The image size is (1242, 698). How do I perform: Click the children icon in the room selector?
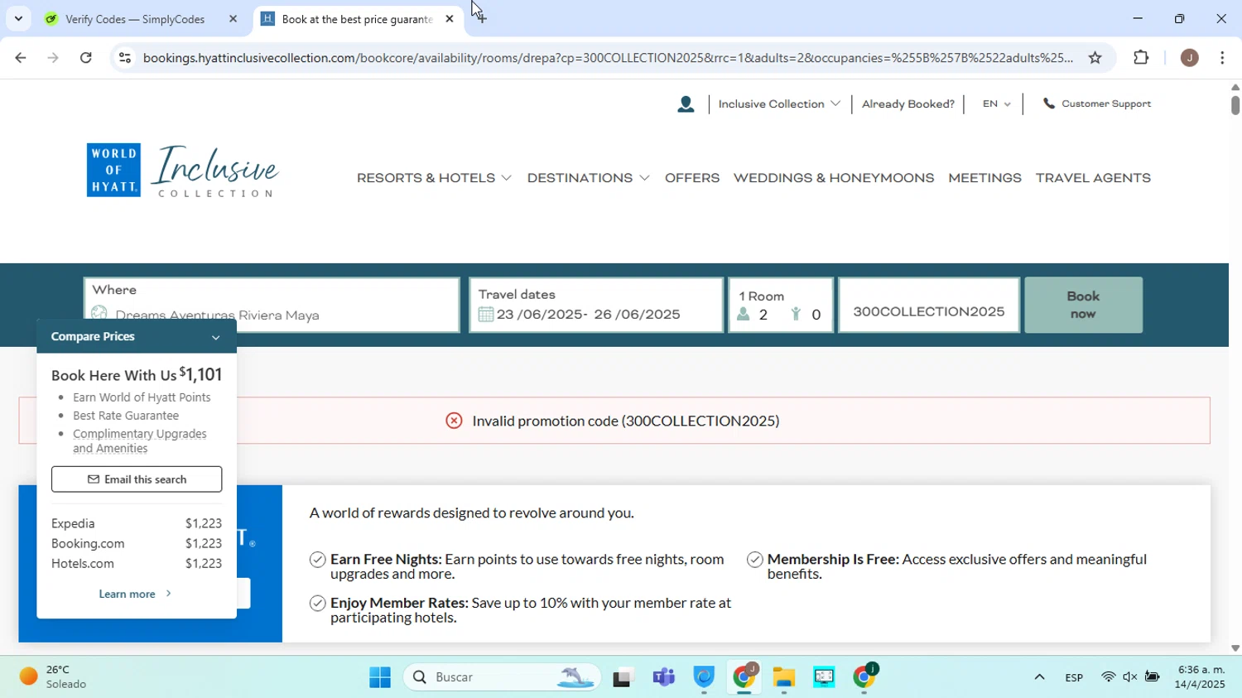(796, 315)
